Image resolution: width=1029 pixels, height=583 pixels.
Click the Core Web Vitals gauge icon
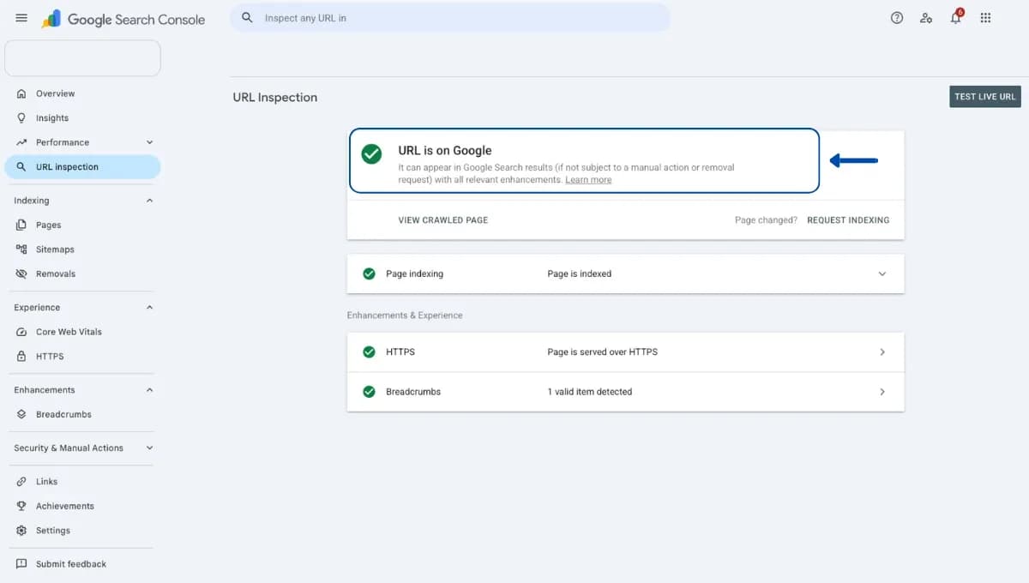pyautogui.click(x=21, y=332)
